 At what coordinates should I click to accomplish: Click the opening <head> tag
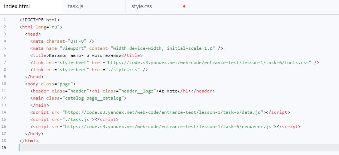(33, 34)
